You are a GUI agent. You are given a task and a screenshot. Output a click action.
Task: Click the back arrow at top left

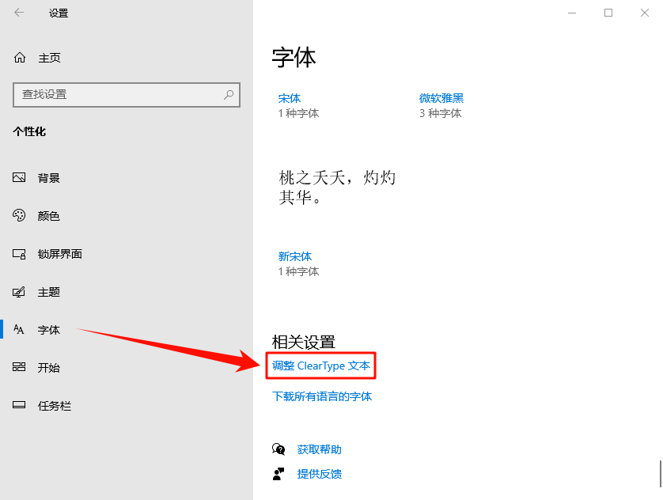pos(17,13)
